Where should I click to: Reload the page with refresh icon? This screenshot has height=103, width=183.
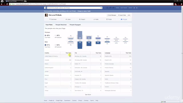(x=7, y=4)
